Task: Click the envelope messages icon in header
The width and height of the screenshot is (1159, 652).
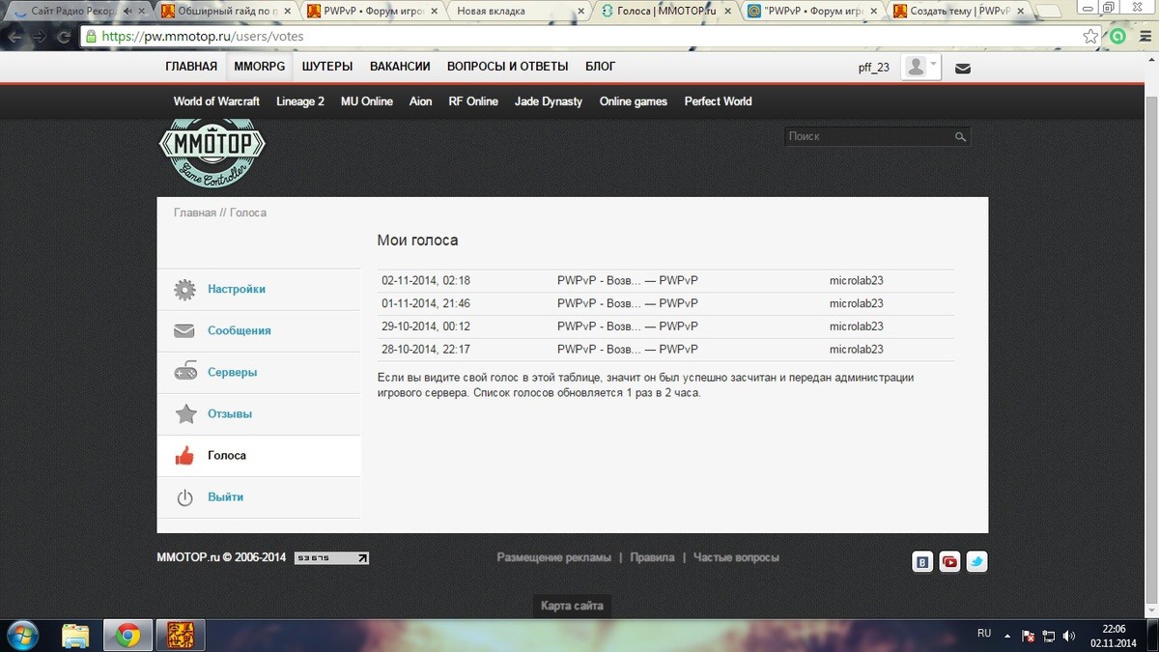Action: tap(963, 69)
